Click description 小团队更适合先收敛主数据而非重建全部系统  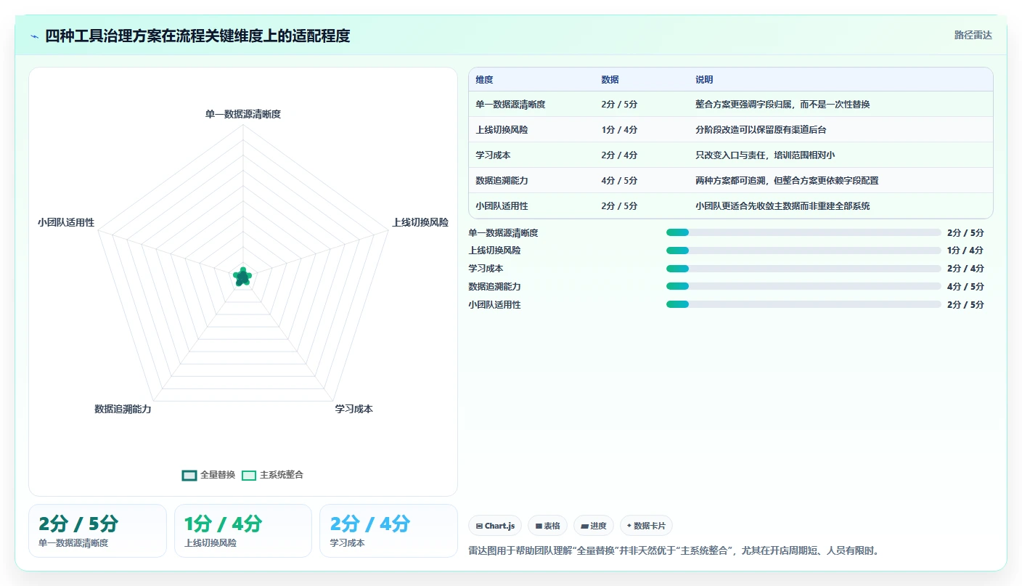(x=782, y=206)
